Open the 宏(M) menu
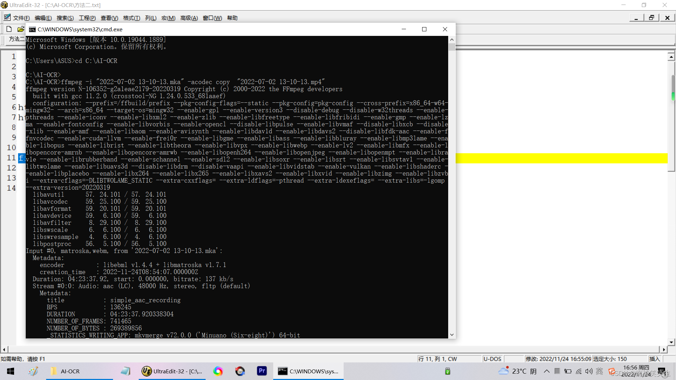Screen dimensions: 676x380 [168, 18]
